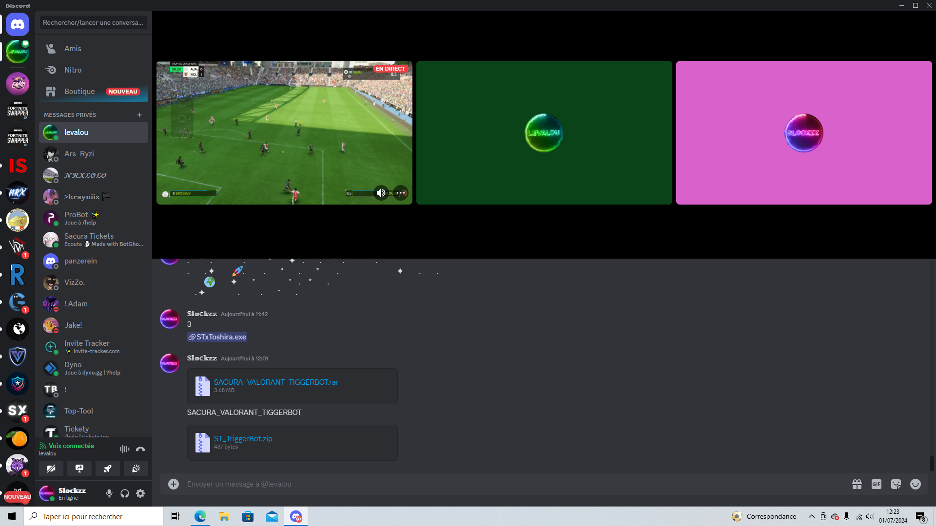Image resolution: width=936 pixels, height=526 pixels.
Task: Open the Invite Tracker conversation
Action: point(94,347)
